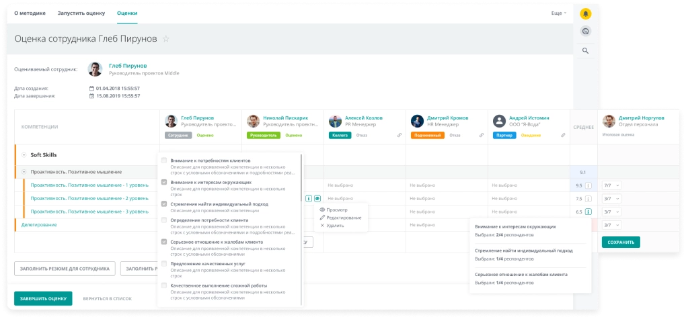Viewport: 686px width, 319px height.
Task: Click Андрей Истомин placeholder avatar
Action: (x=499, y=121)
